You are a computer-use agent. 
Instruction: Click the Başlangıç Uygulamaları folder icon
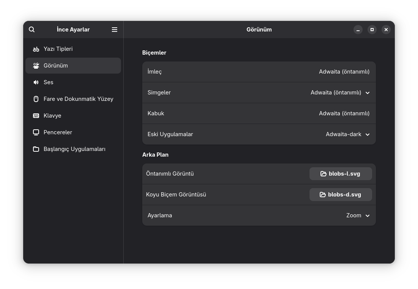[36, 149]
